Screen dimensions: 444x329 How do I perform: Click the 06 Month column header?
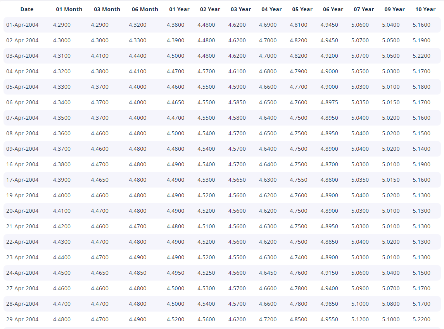pos(145,9)
